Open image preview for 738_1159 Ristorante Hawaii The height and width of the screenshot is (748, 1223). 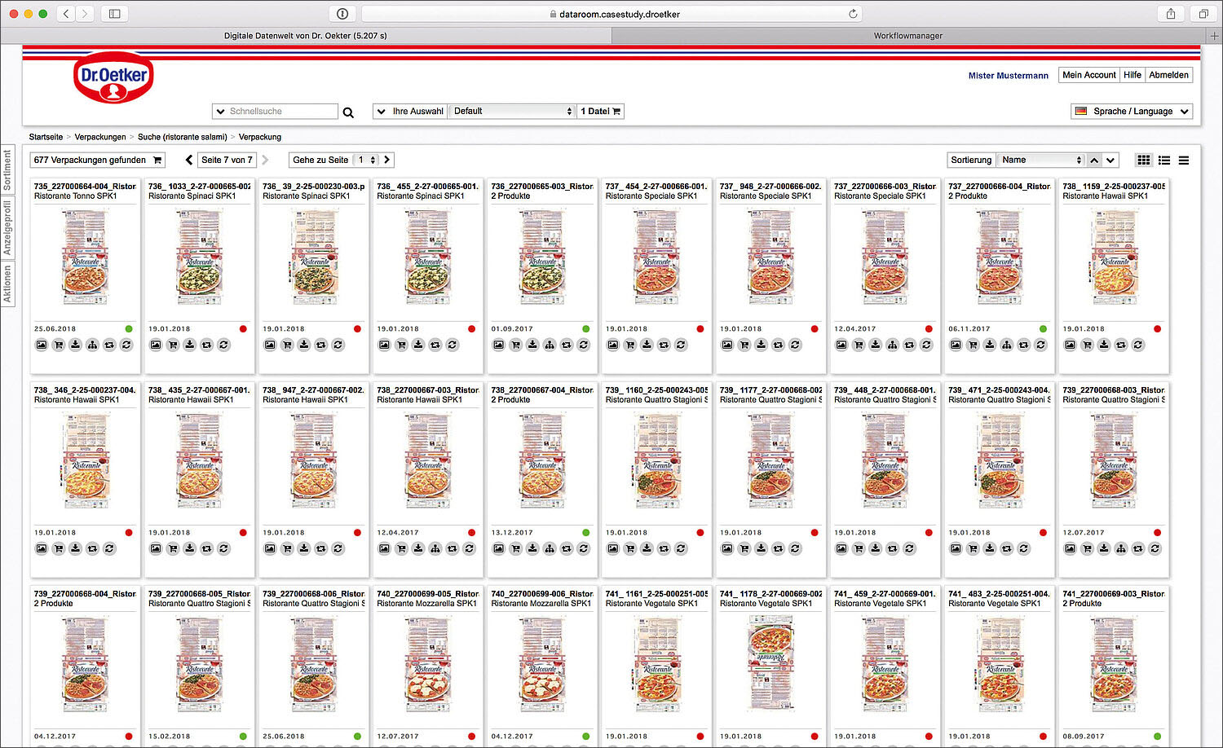[x=1070, y=345]
